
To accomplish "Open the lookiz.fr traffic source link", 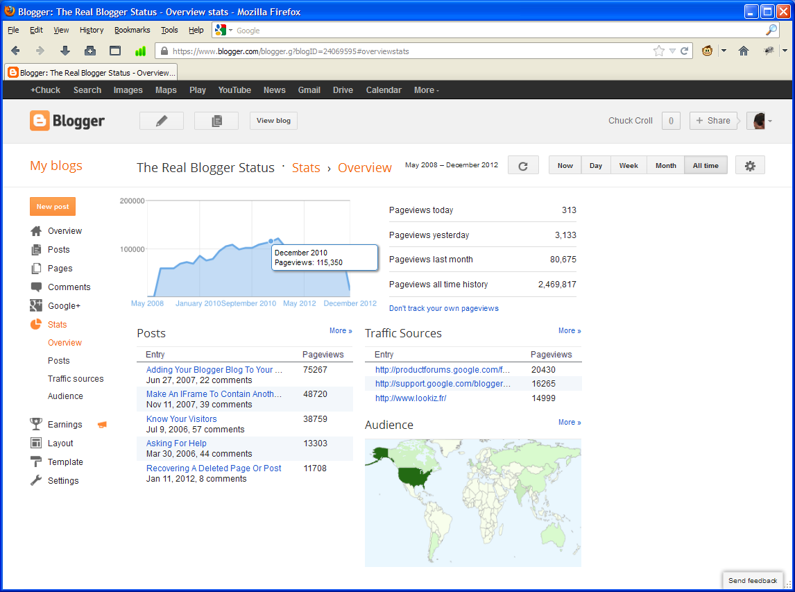I will 411,398.
